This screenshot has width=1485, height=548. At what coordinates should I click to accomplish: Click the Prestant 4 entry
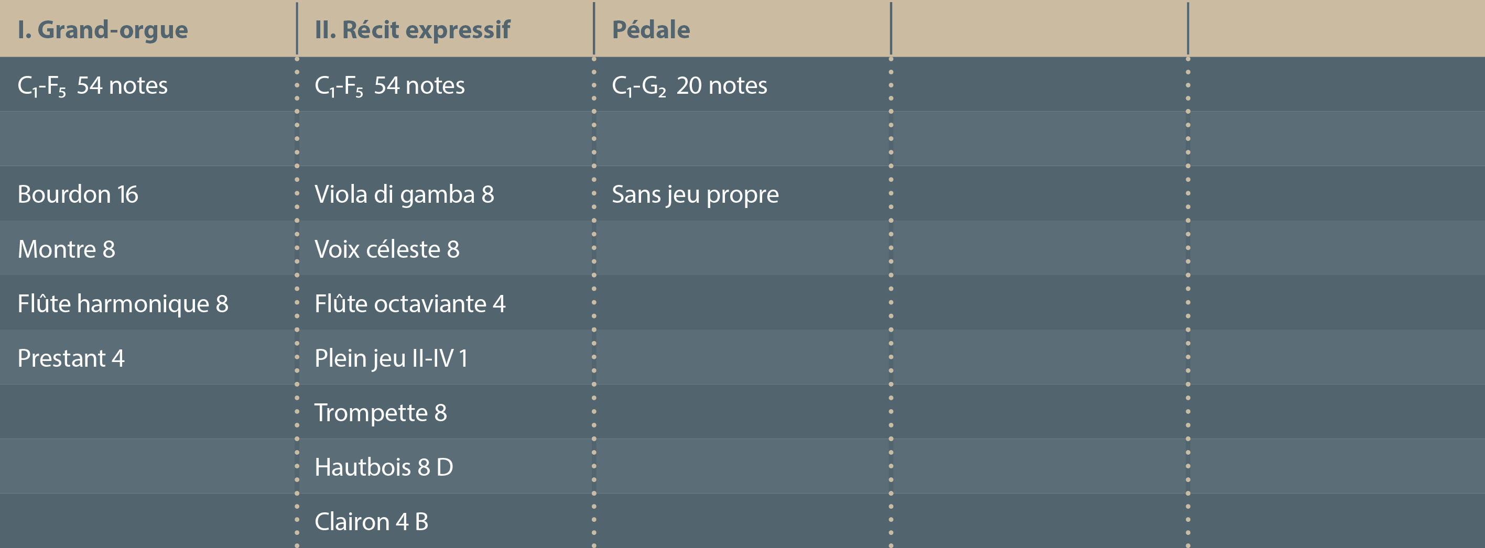tap(71, 358)
